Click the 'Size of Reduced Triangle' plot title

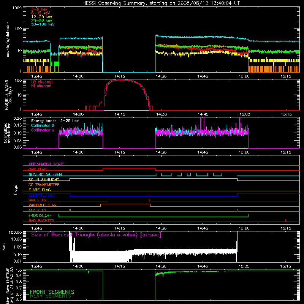pyautogui.click(x=96, y=235)
